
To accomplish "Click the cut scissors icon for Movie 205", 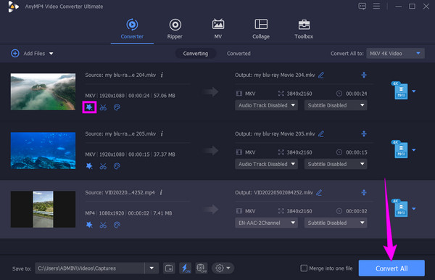I will 103,166.
